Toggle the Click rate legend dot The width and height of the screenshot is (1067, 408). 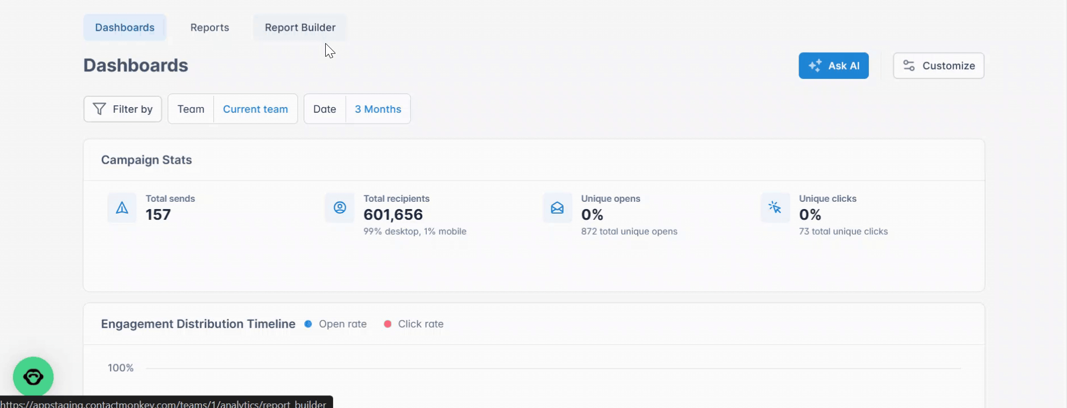pyautogui.click(x=388, y=324)
